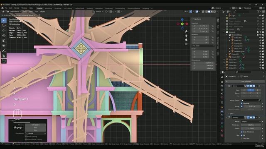Select the Measure tool
Image resolution: width=266 pixels, height=149 pixels.
click(4, 55)
